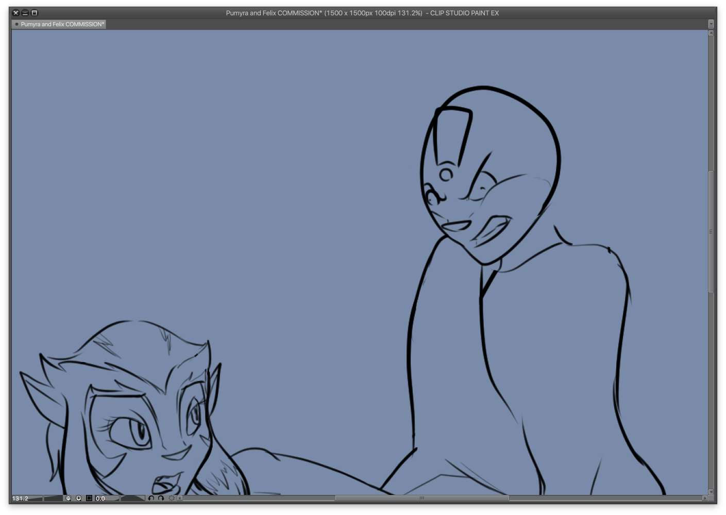Maximize the CLIP STUDIO PAINT window
Screen dimensions: 726x515
[x=35, y=13]
